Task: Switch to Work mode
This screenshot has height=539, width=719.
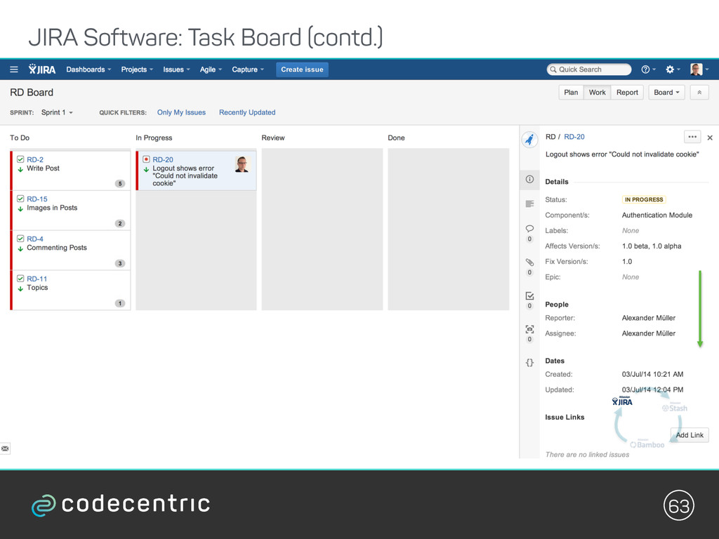Action: [x=597, y=92]
